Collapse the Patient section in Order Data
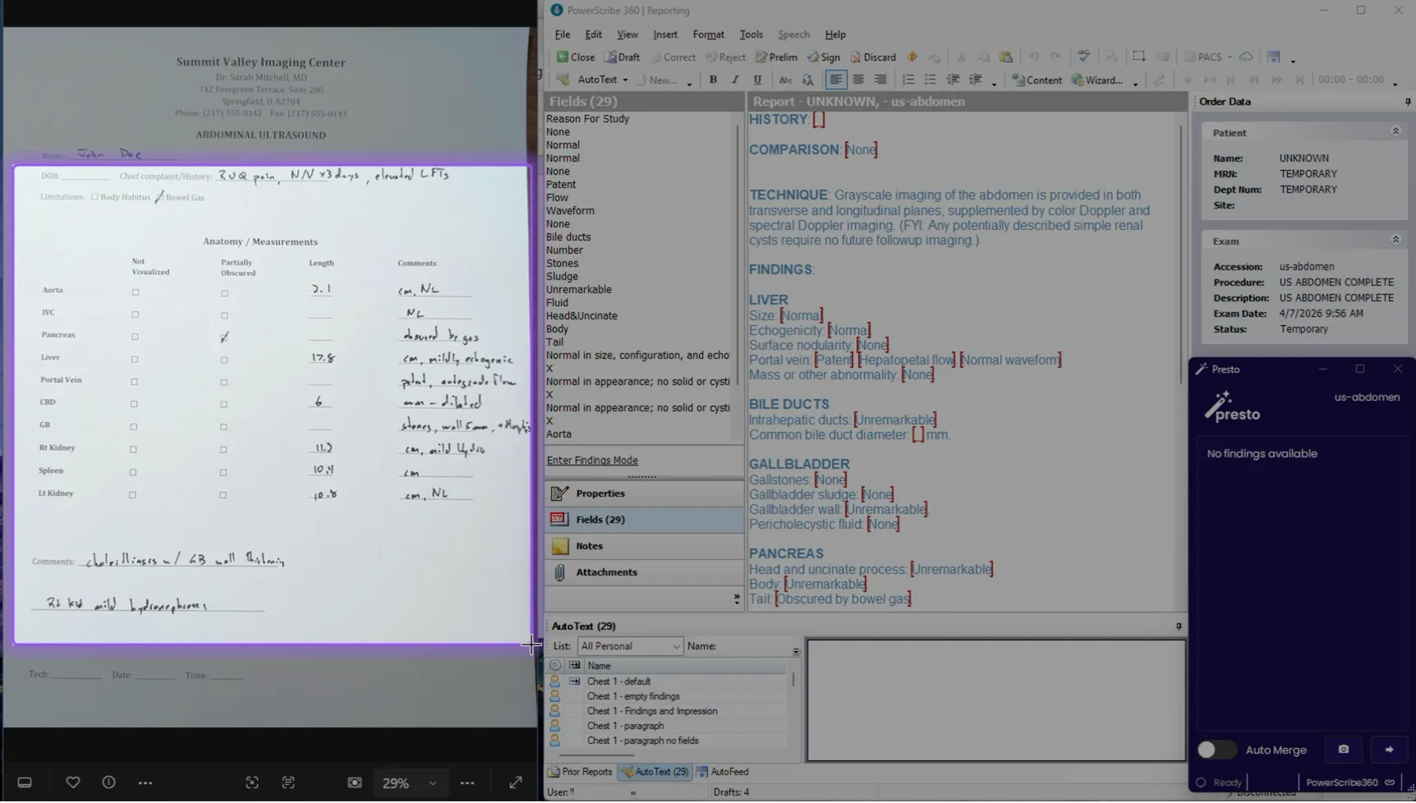The height and width of the screenshot is (803, 1416). [1395, 130]
